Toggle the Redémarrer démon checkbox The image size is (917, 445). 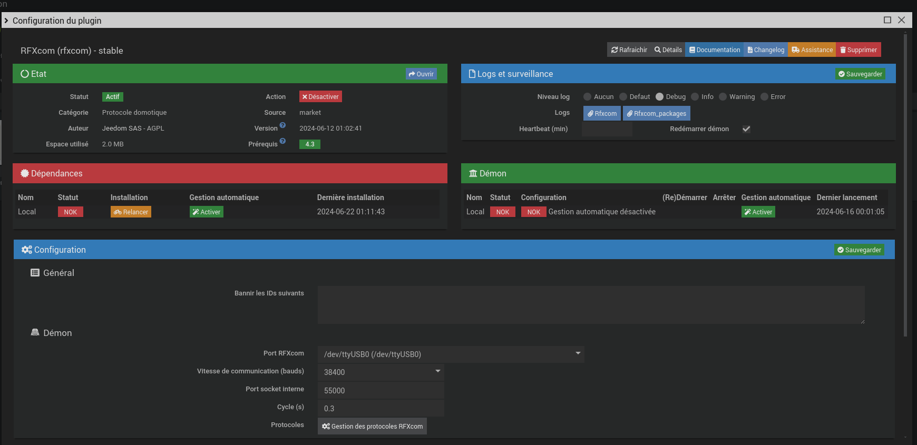pos(746,129)
